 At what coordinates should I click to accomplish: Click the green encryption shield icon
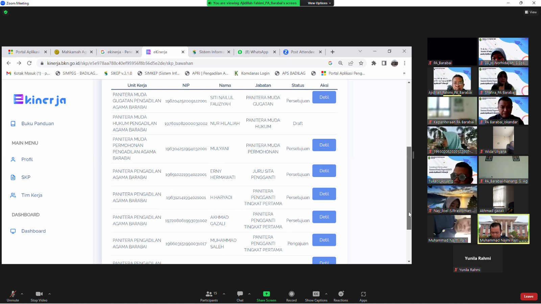point(5,12)
